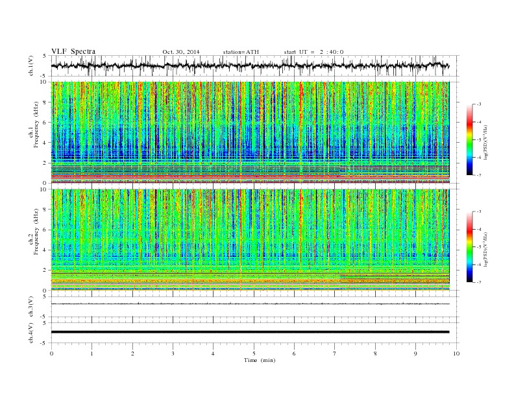The height and width of the screenshot is (397, 514).
Task: Click the ch.2 PSD color scale bar
Action: pos(470,247)
